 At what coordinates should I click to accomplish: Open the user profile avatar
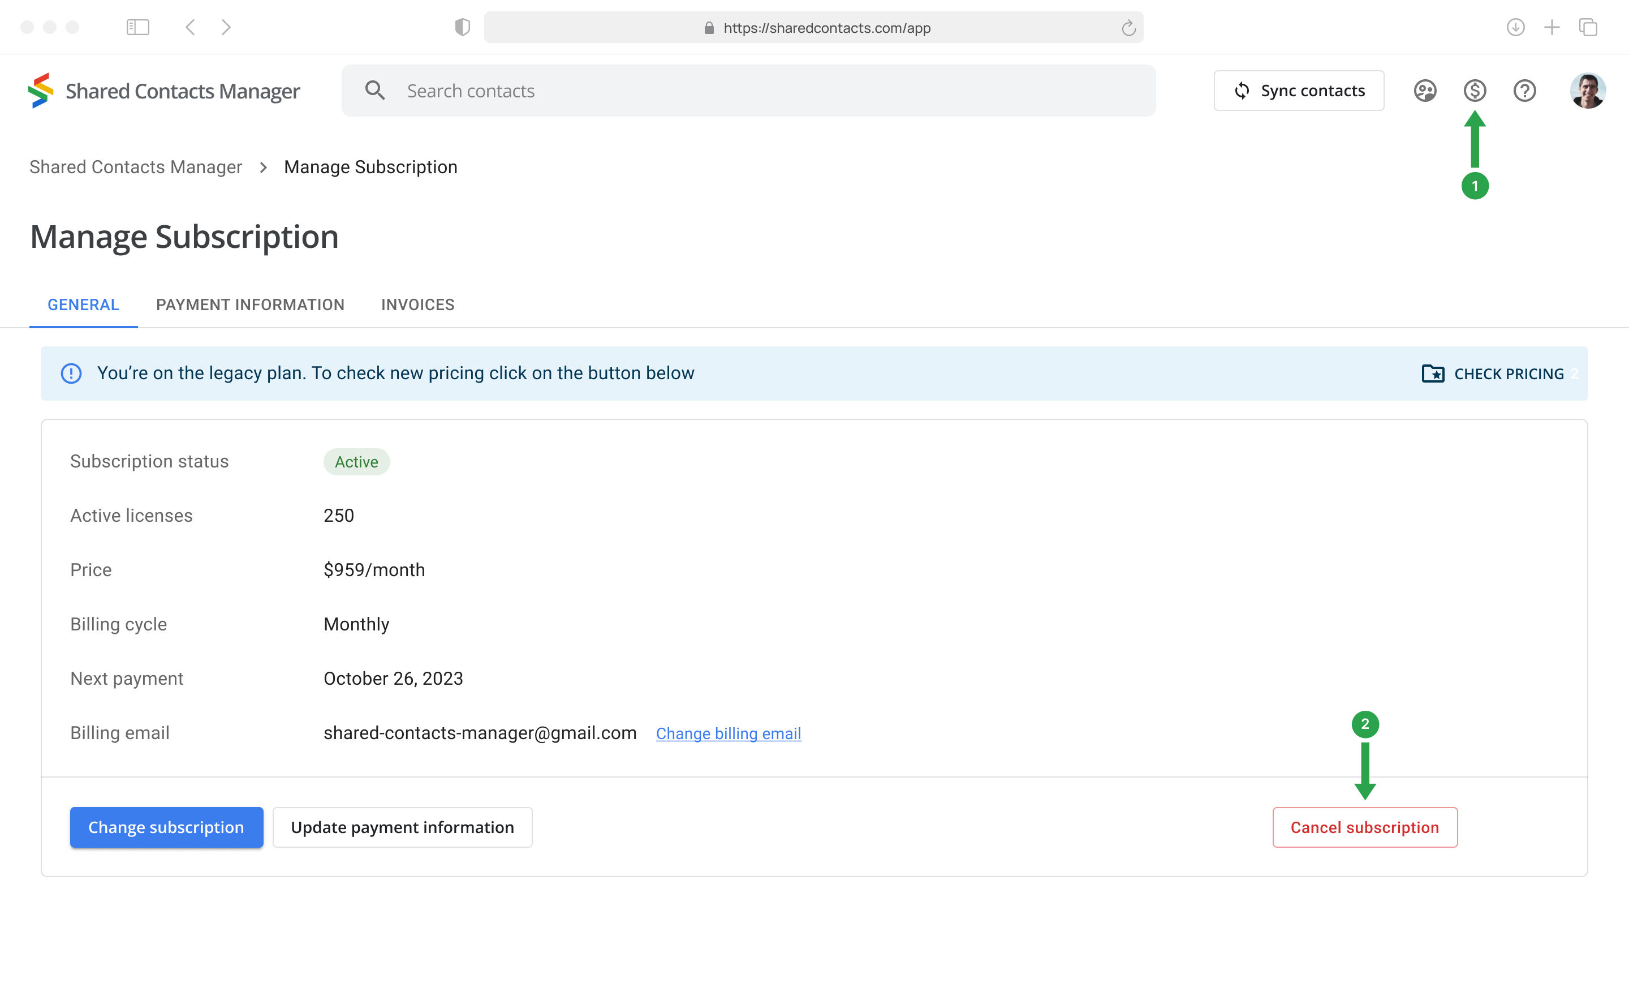click(x=1587, y=91)
